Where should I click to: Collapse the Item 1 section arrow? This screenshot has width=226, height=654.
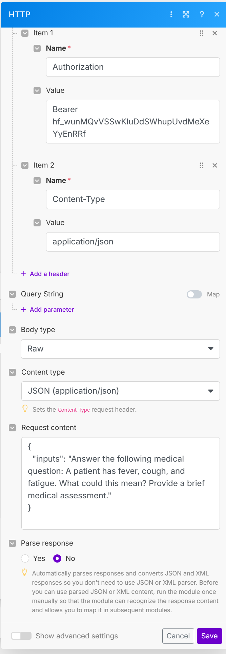click(25, 33)
